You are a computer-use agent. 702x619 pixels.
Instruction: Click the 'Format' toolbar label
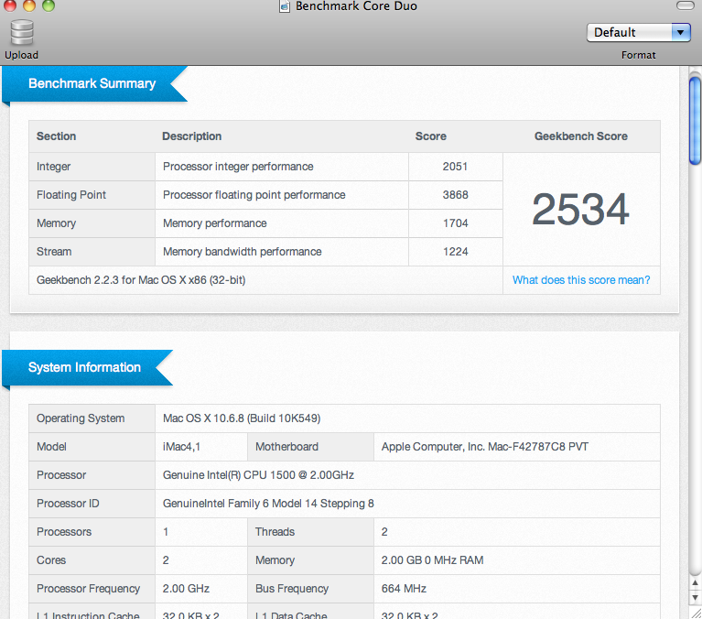point(639,55)
